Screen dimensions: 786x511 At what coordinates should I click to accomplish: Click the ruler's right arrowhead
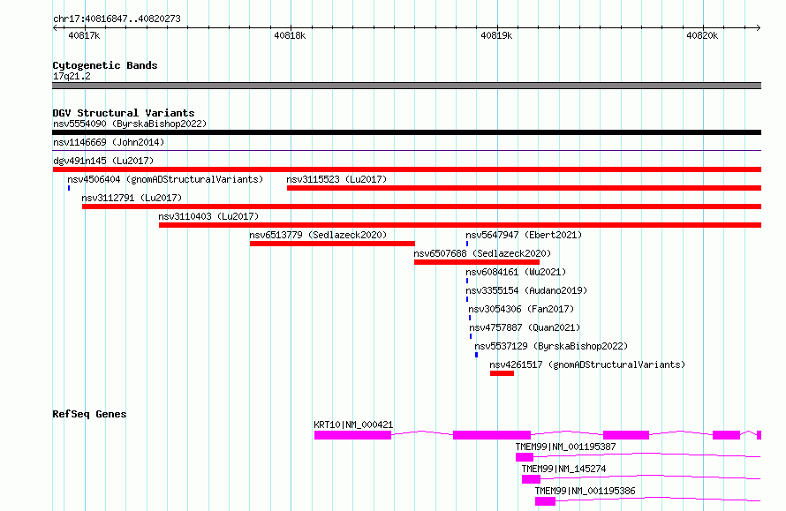[x=759, y=27]
